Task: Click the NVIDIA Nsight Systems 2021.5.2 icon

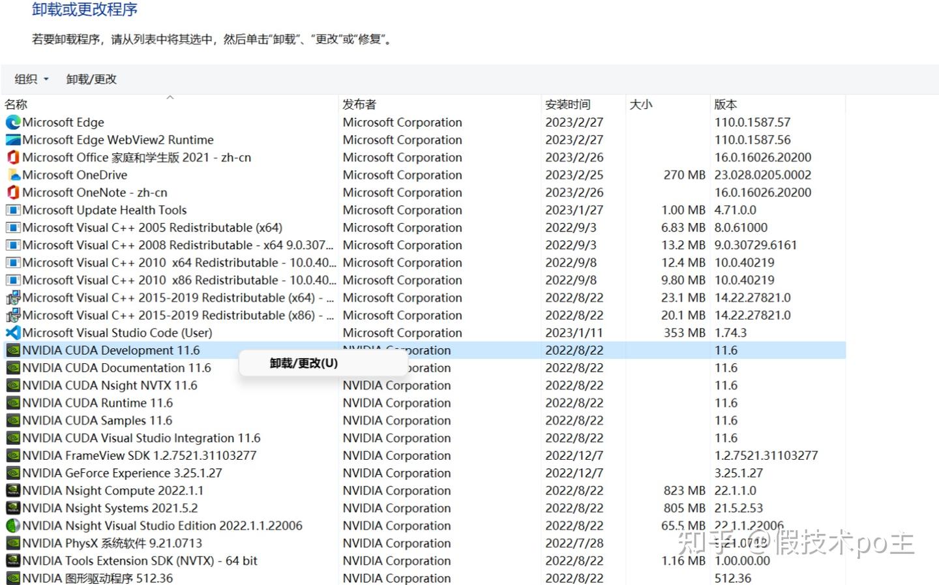Action: coord(13,508)
